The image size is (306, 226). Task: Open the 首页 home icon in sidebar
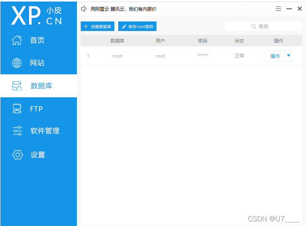(17, 40)
